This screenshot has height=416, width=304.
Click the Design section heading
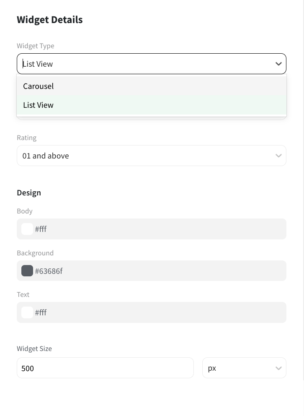pos(29,192)
